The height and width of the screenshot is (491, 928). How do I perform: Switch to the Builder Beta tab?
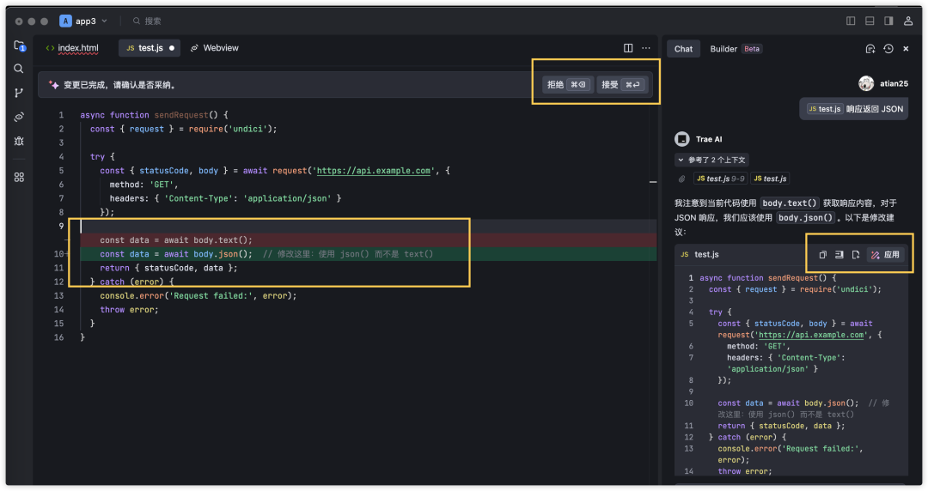pyautogui.click(x=736, y=49)
